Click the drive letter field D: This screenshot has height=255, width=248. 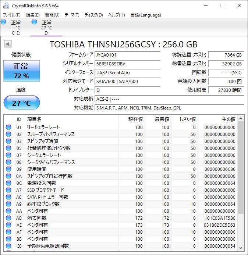point(128,90)
